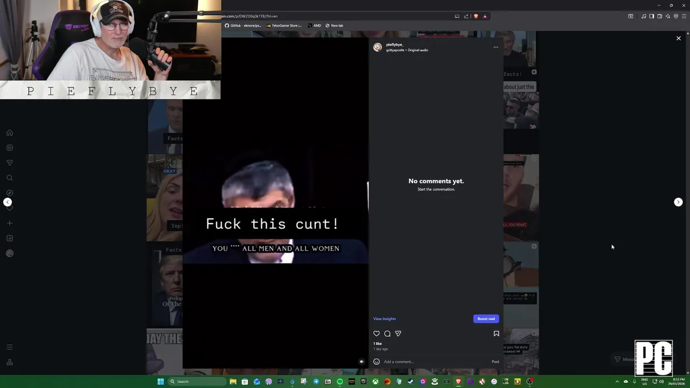Open Telegram from the taskbar
Image resolution: width=690 pixels, height=388 pixels.
click(x=316, y=382)
